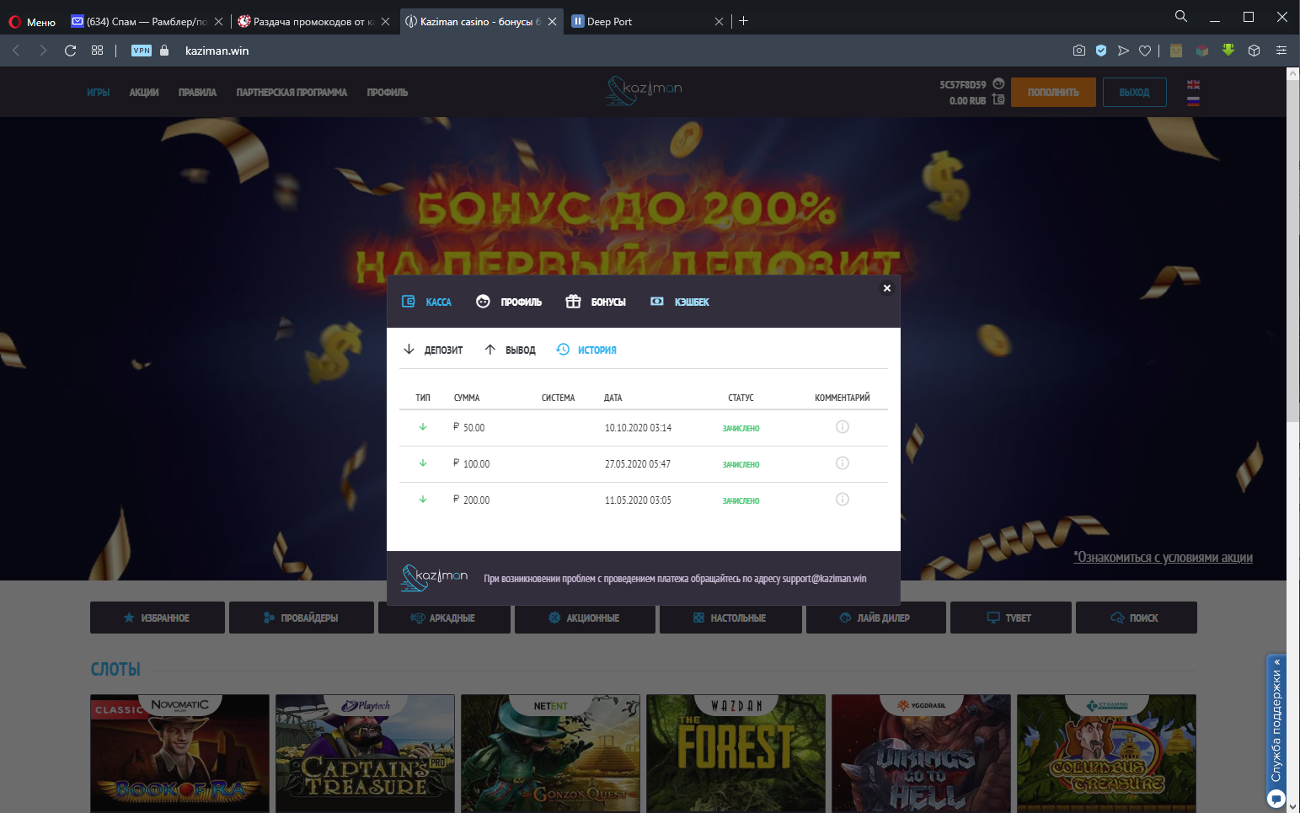Select the ПРОФИЛЬ tab in the popup

point(509,302)
